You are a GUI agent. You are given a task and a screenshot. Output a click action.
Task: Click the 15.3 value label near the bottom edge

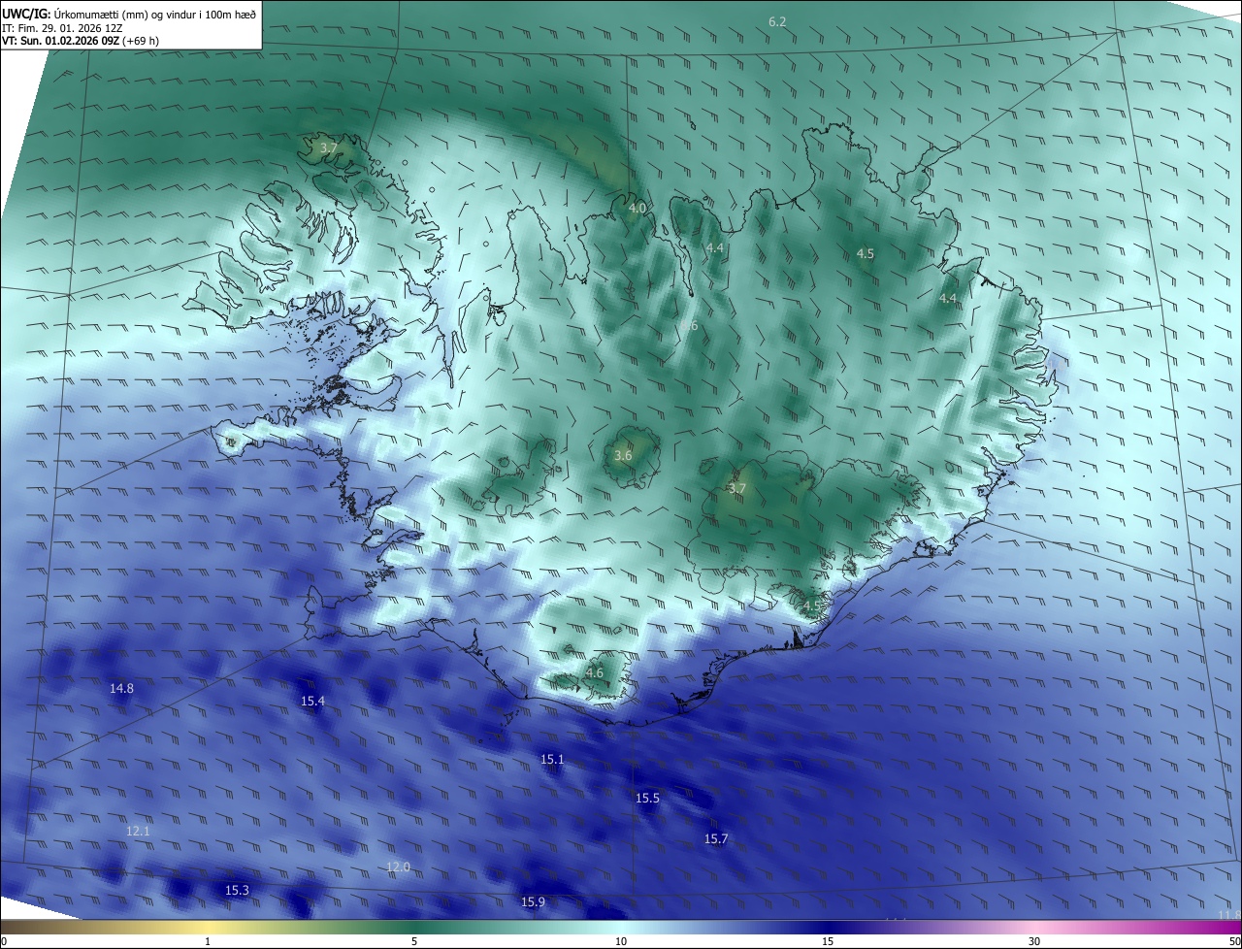click(237, 890)
